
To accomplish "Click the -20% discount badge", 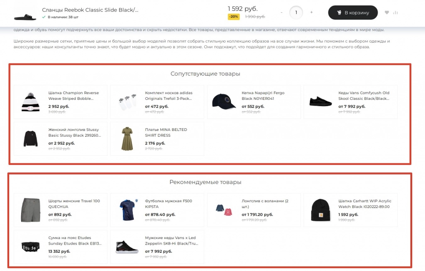I will 234,17.
